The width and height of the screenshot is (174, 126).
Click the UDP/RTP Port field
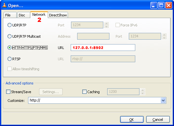87,25
